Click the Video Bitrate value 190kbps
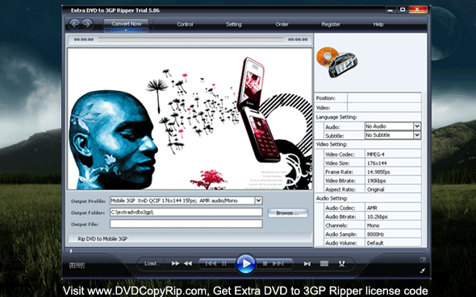Screen dimensions: 476x297 (377, 180)
